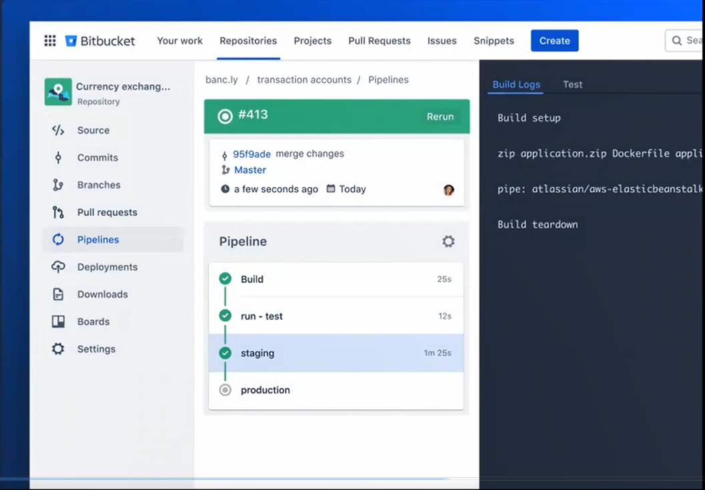This screenshot has width=705, height=490.
Task: Open the app switcher grid icon
Action: pyautogui.click(x=50, y=41)
